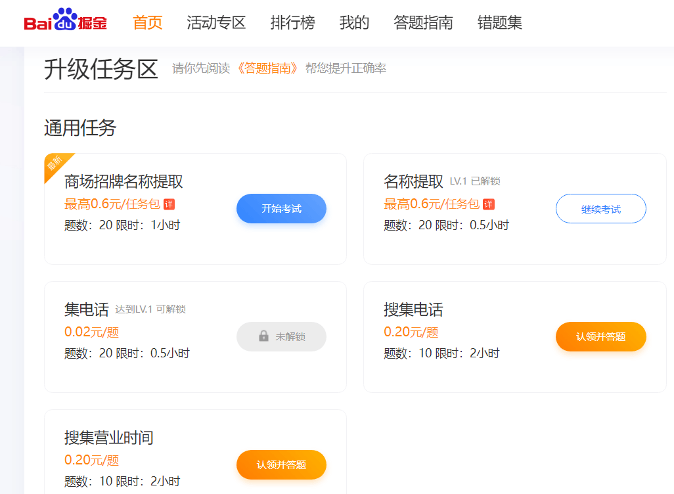Click the 搜集电话 task title
This screenshot has height=494, width=674.
click(413, 309)
